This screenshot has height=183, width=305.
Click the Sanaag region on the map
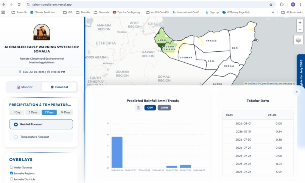(x=212, y=41)
